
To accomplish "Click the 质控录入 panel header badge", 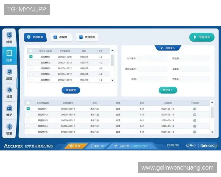I will (x=168, y=48).
